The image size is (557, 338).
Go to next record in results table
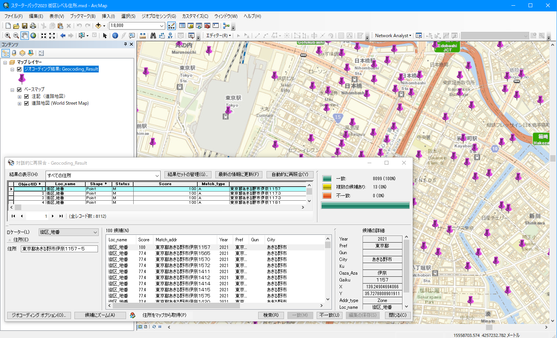click(53, 216)
